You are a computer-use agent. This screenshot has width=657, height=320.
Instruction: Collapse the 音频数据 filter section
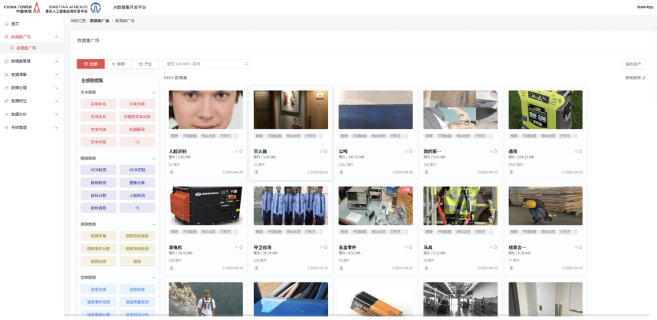(154, 277)
